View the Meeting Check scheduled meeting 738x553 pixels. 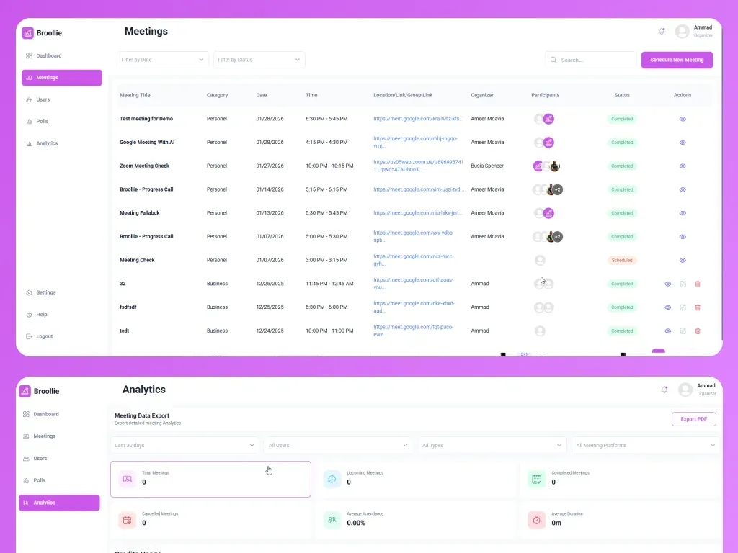pos(683,260)
